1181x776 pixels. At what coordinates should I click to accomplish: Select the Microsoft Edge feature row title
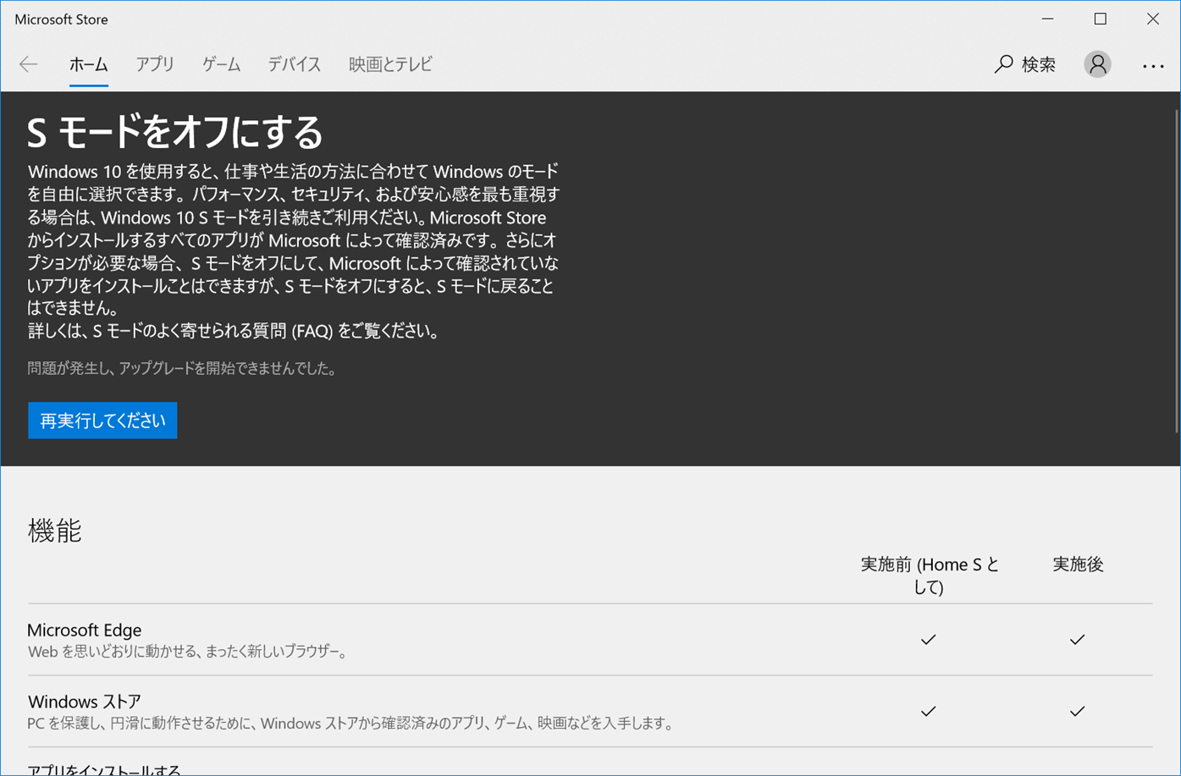[x=85, y=630]
